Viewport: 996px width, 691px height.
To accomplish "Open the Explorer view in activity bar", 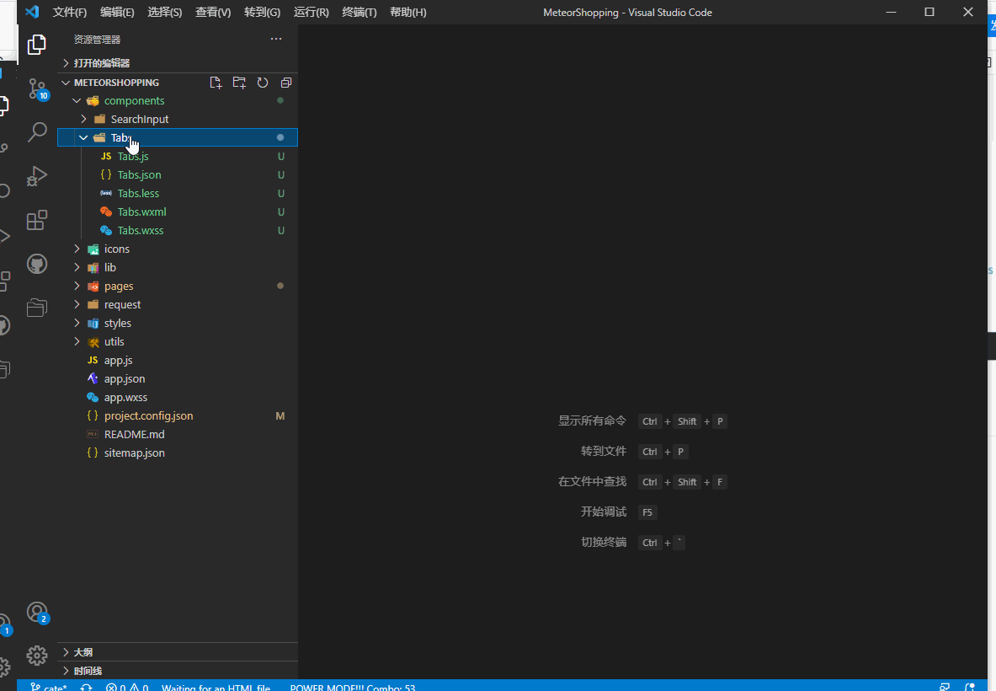I will click(37, 45).
